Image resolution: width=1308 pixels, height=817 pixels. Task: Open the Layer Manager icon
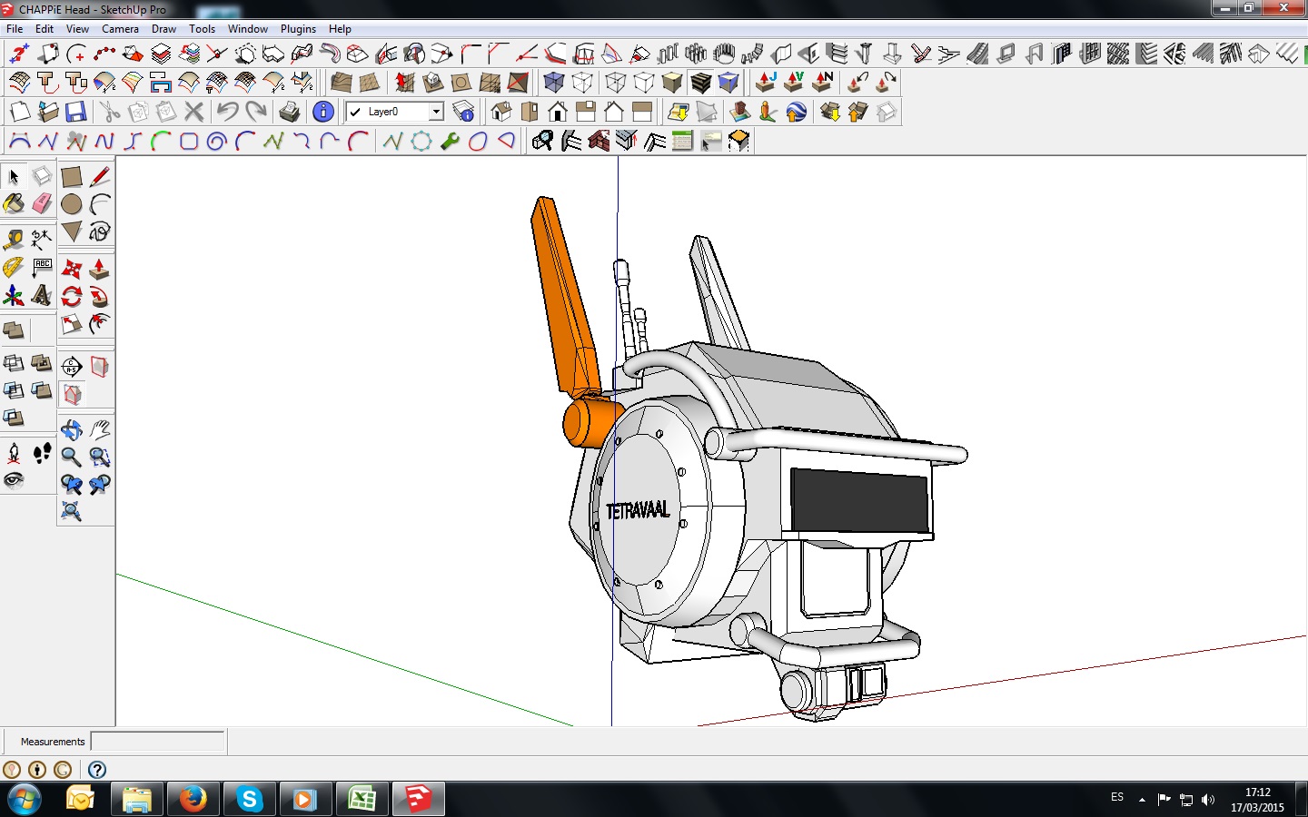tap(463, 112)
